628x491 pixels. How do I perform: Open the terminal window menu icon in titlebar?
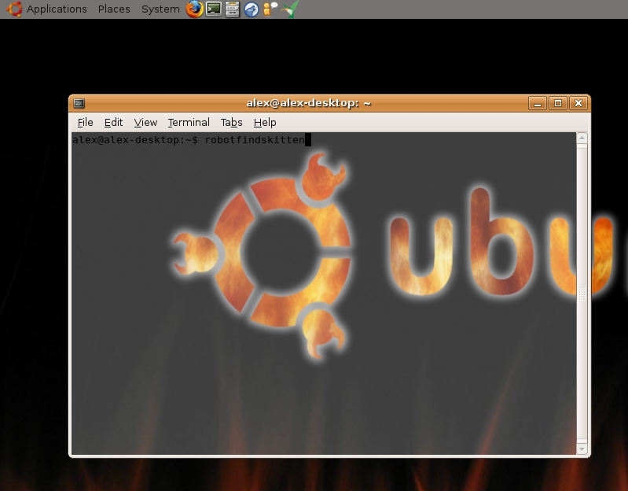point(79,103)
